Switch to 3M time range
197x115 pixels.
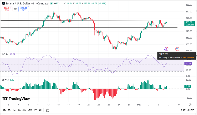coord(19,110)
